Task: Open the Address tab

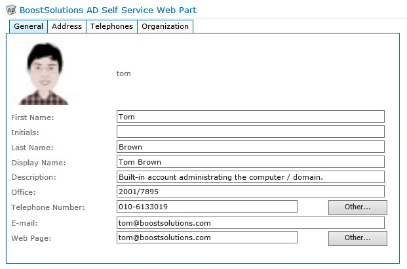Action: (67, 26)
